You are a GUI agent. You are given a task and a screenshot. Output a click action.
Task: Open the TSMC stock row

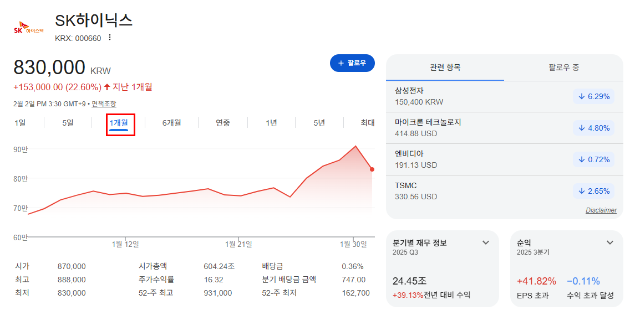505,192
